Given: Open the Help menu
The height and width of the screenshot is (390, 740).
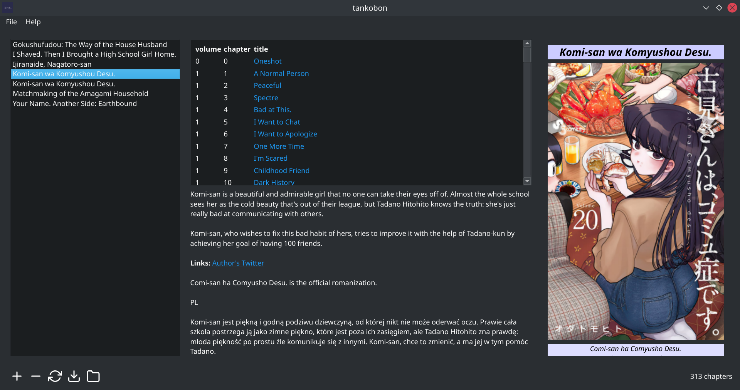Looking at the screenshot, I should click(33, 22).
